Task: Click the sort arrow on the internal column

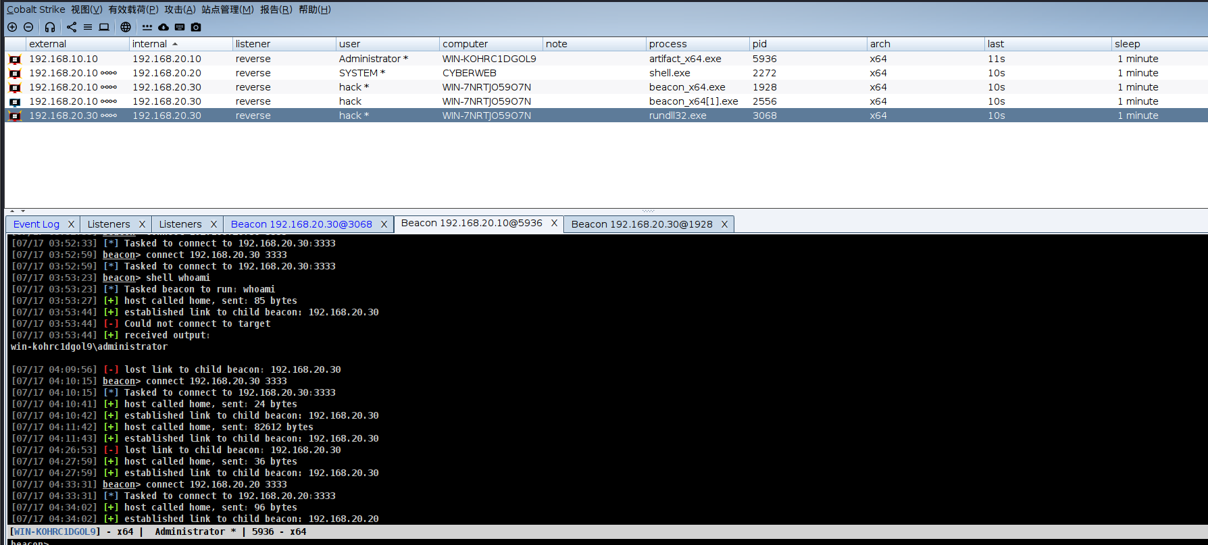Action: 175,44
